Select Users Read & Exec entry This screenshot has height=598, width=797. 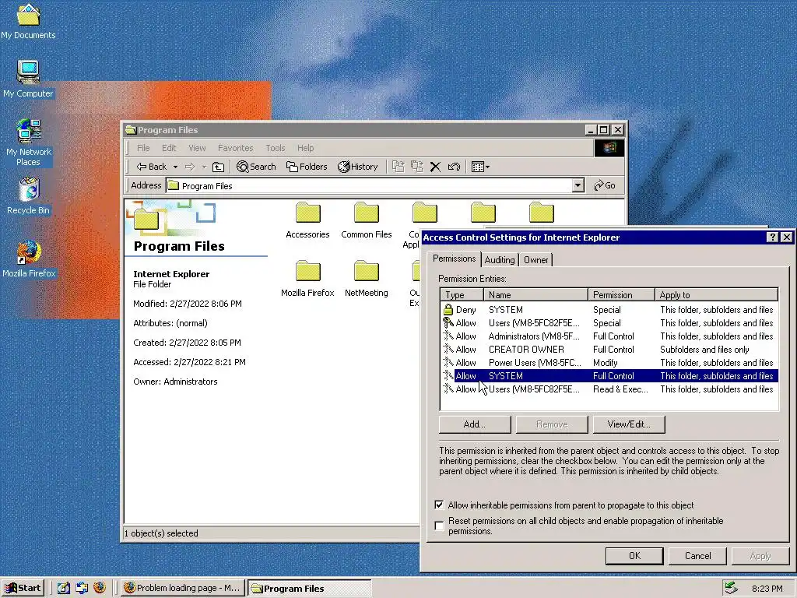click(609, 389)
